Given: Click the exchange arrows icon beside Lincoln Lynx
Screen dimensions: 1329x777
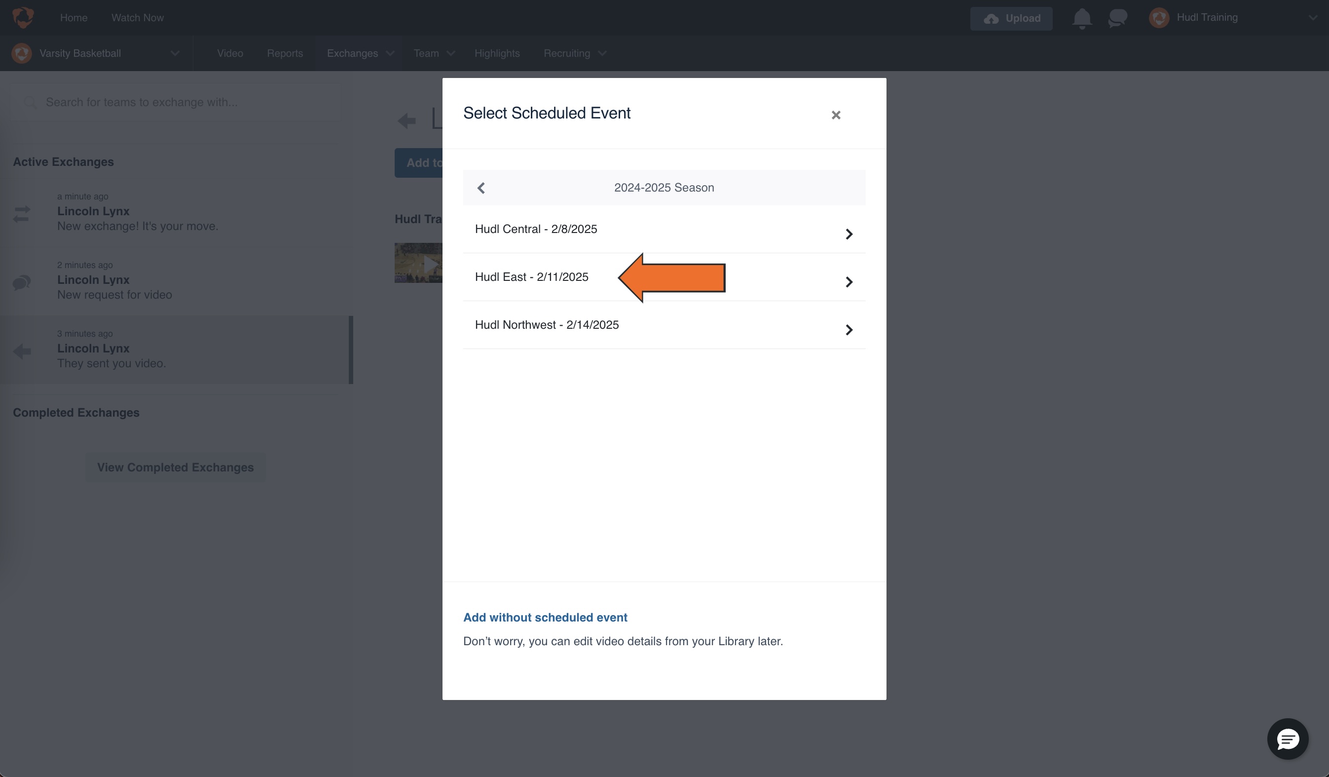Looking at the screenshot, I should click(22, 214).
